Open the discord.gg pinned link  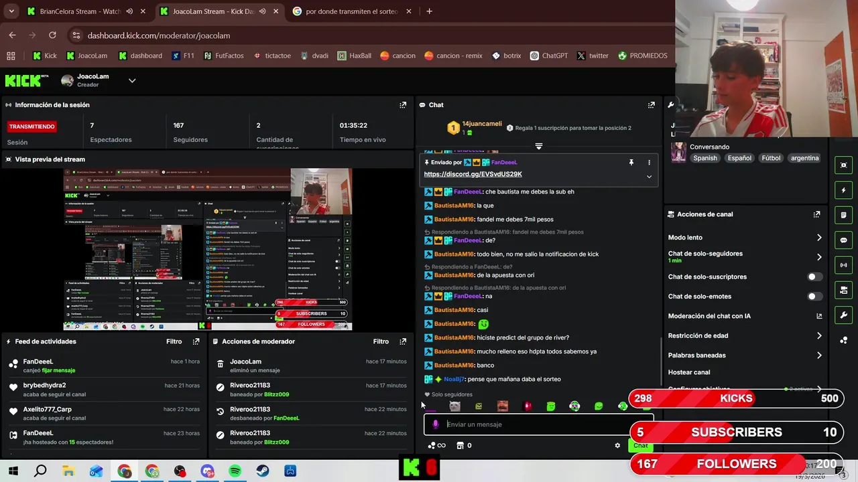pyautogui.click(x=473, y=174)
